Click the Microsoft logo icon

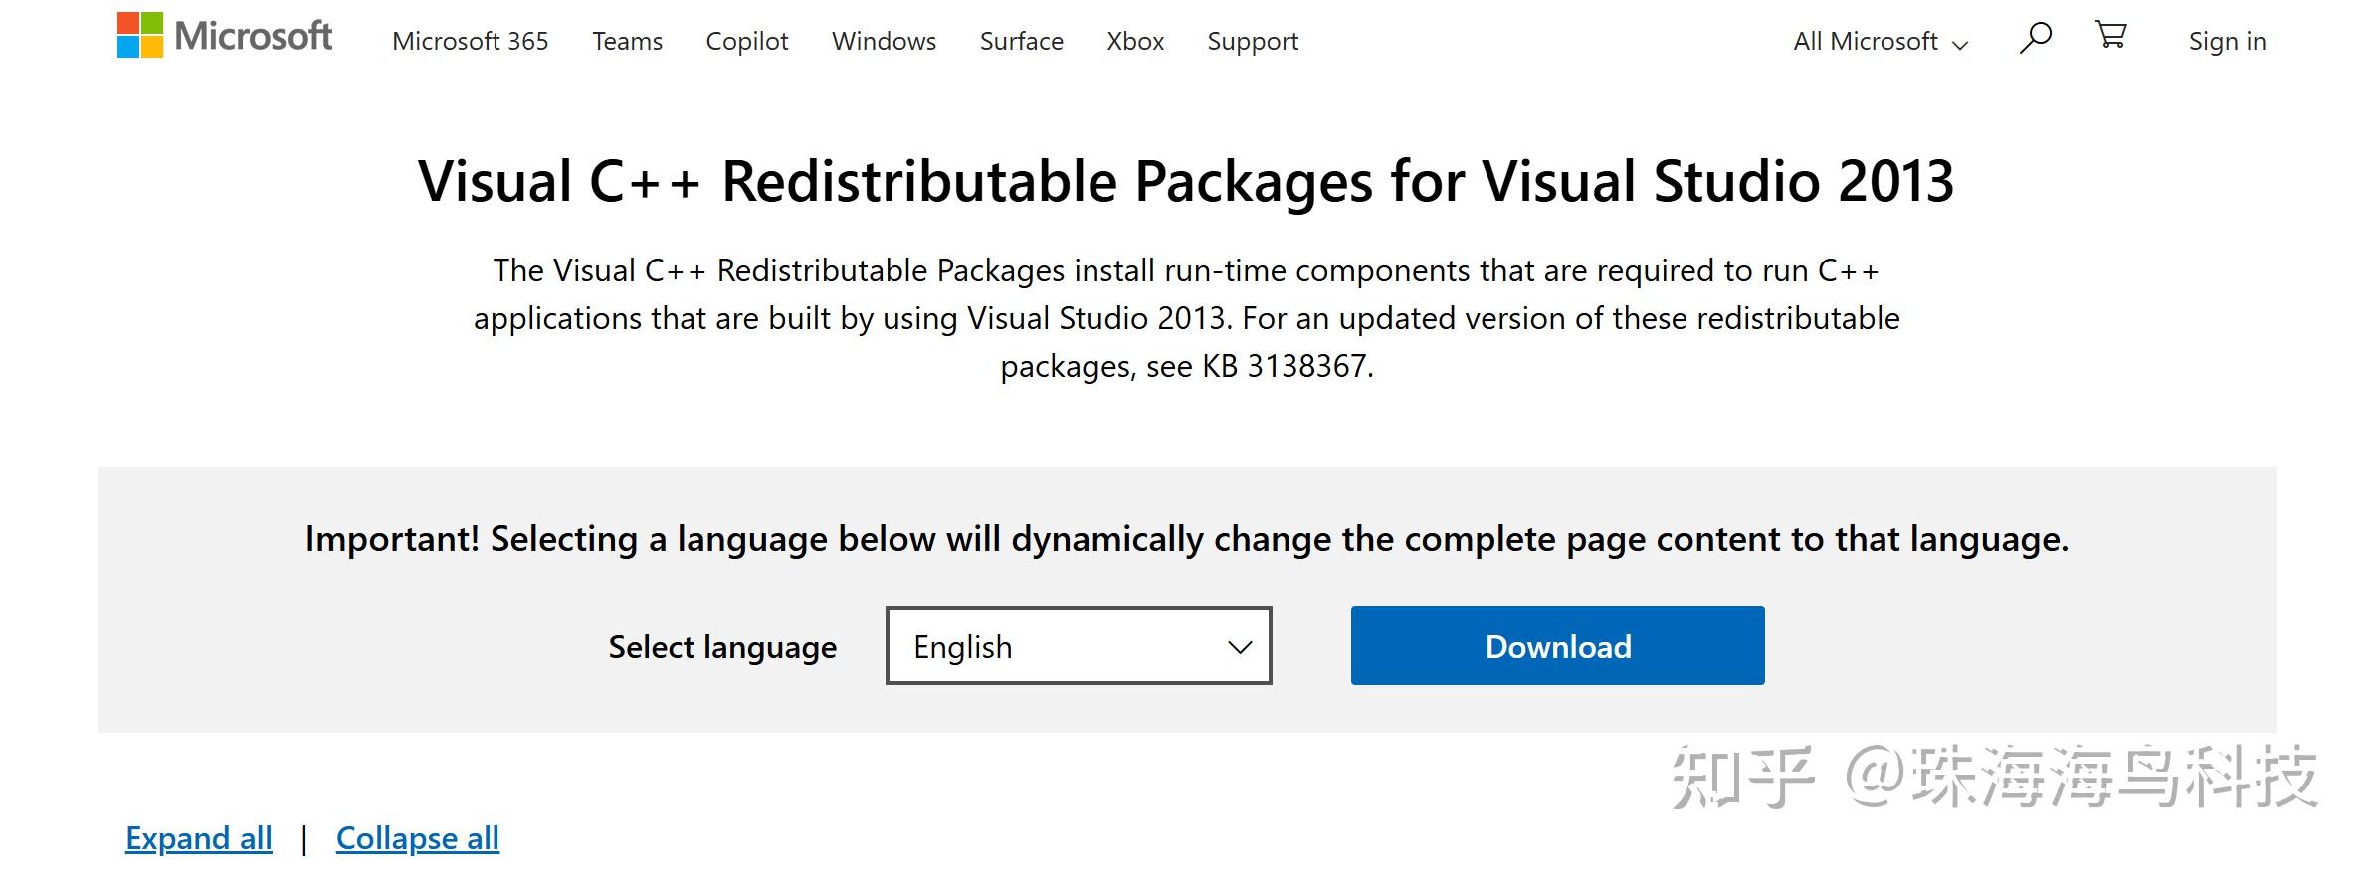(x=140, y=36)
